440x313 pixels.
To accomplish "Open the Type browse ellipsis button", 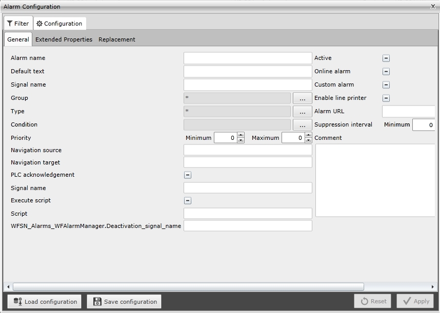I will (x=302, y=111).
